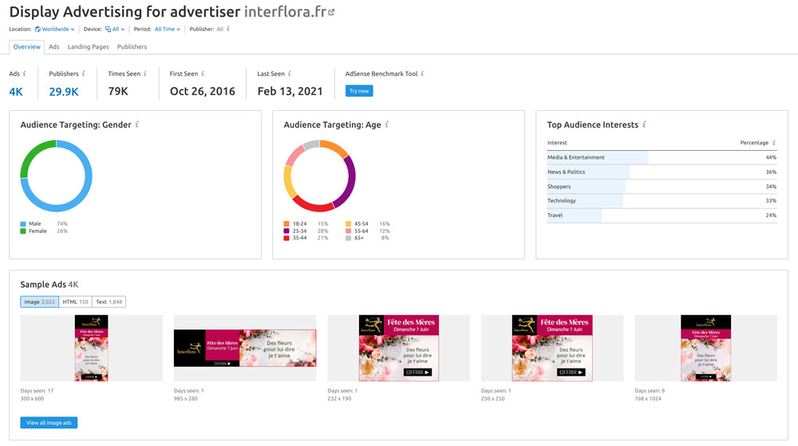Click the gray 65+ legend swatch
Screen dimensions: 798x446
[x=348, y=238]
